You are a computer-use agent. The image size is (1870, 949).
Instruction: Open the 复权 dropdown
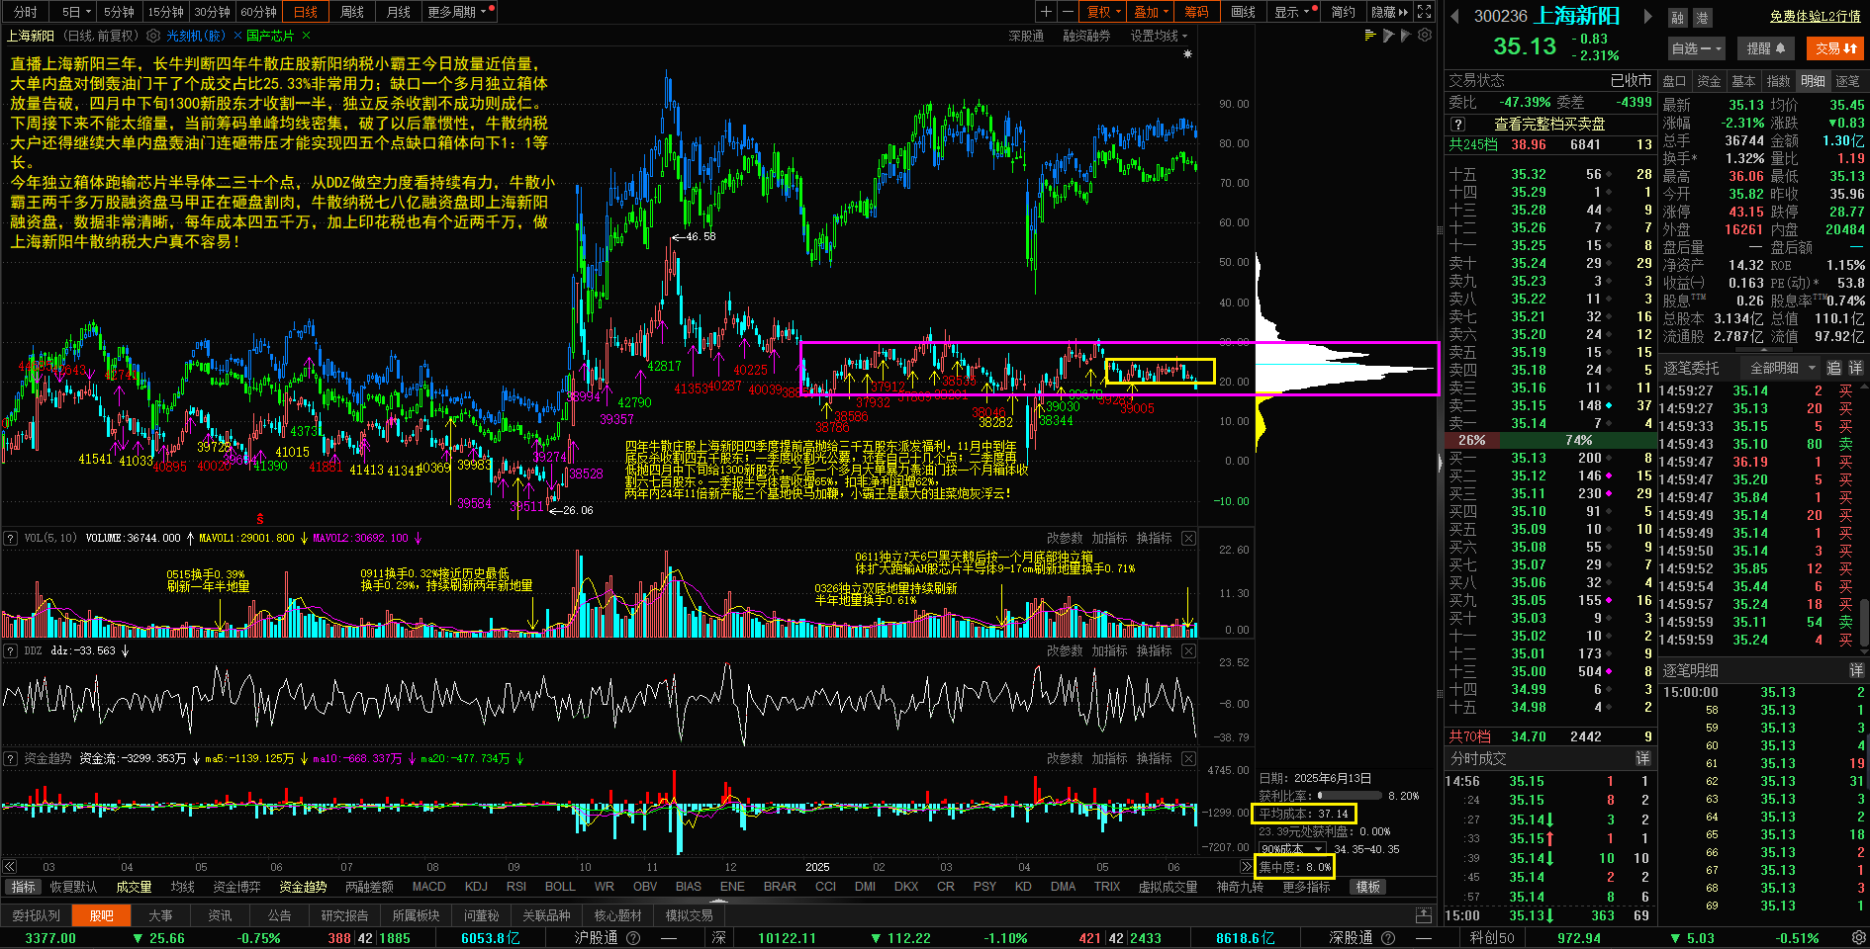1104,12
